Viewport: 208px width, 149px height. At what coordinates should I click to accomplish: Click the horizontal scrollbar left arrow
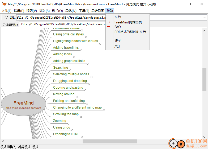click(3, 142)
